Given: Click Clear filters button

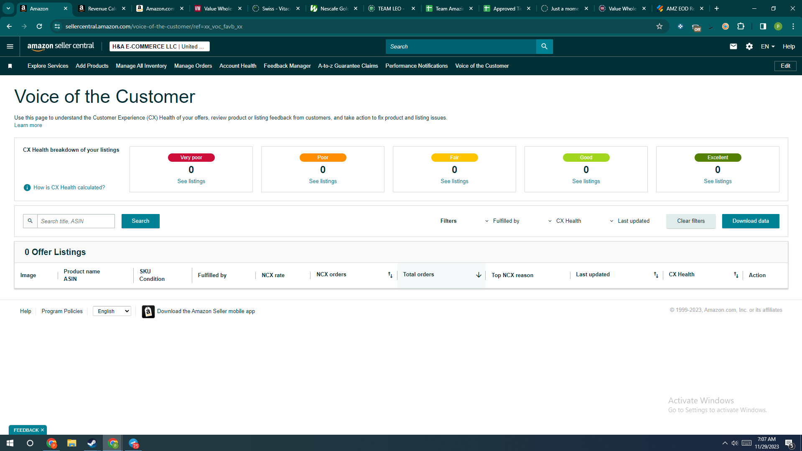Looking at the screenshot, I should [691, 221].
